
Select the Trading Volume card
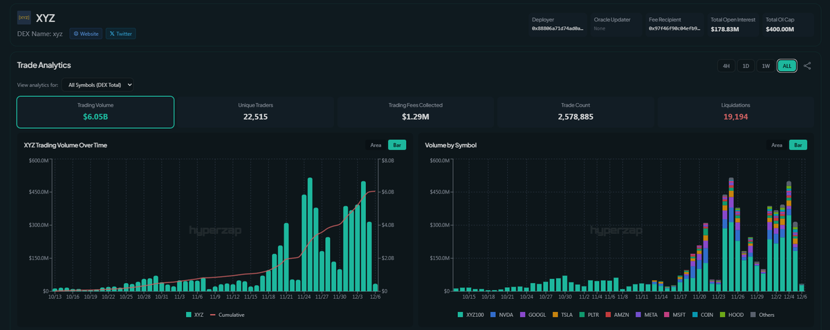pyautogui.click(x=95, y=112)
